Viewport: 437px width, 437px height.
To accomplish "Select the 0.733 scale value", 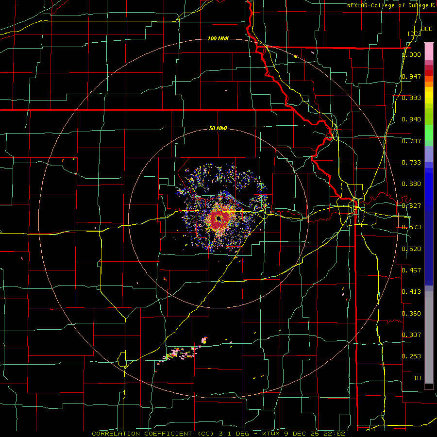I will tap(411, 163).
